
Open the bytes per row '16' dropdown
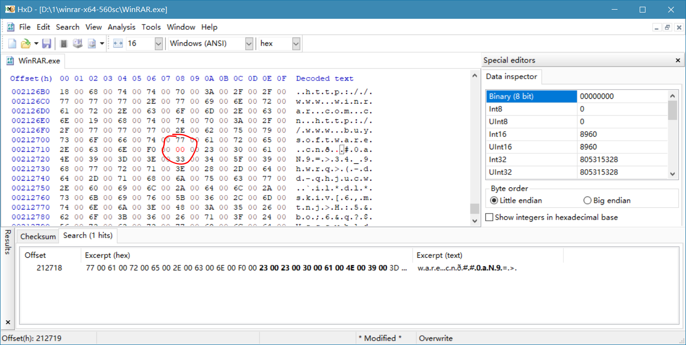[x=158, y=44]
